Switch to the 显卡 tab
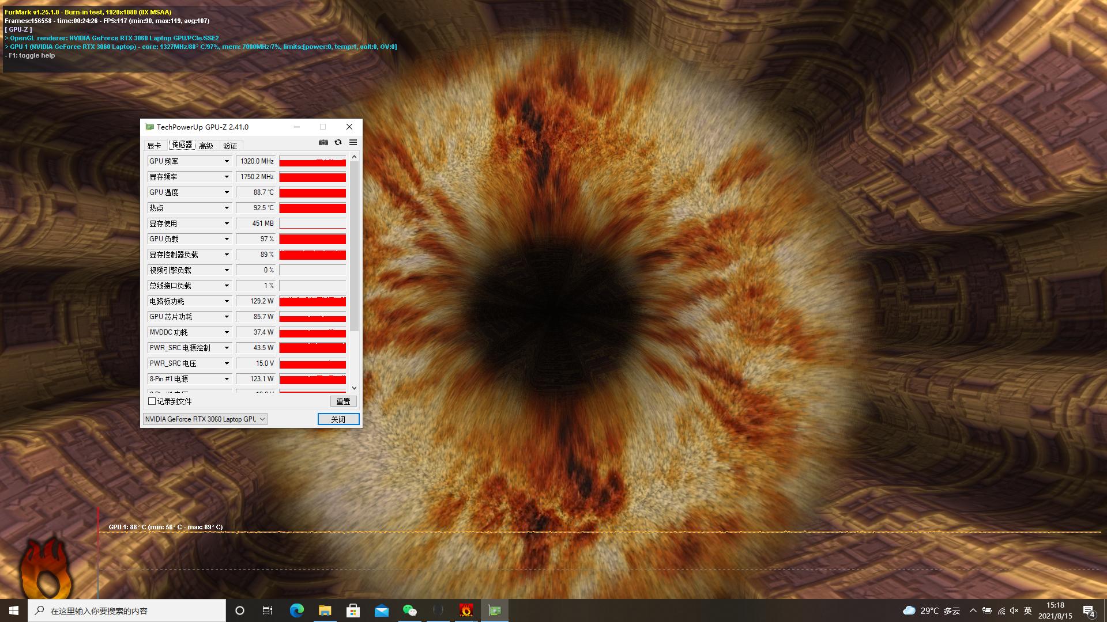The height and width of the screenshot is (622, 1107). 154,146
